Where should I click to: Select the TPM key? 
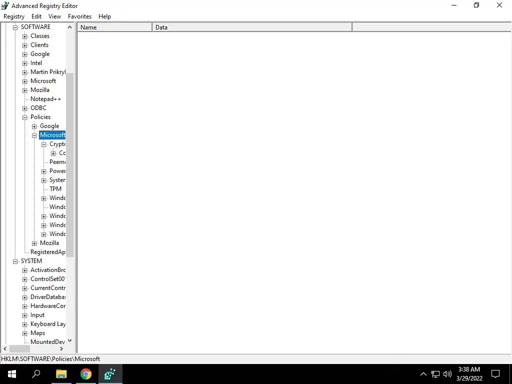coord(55,188)
